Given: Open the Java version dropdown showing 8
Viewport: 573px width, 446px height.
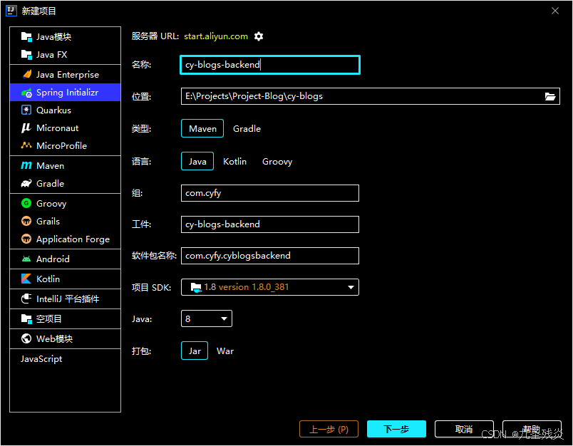Looking at the screenshot, I should click(x=207, y=319).
